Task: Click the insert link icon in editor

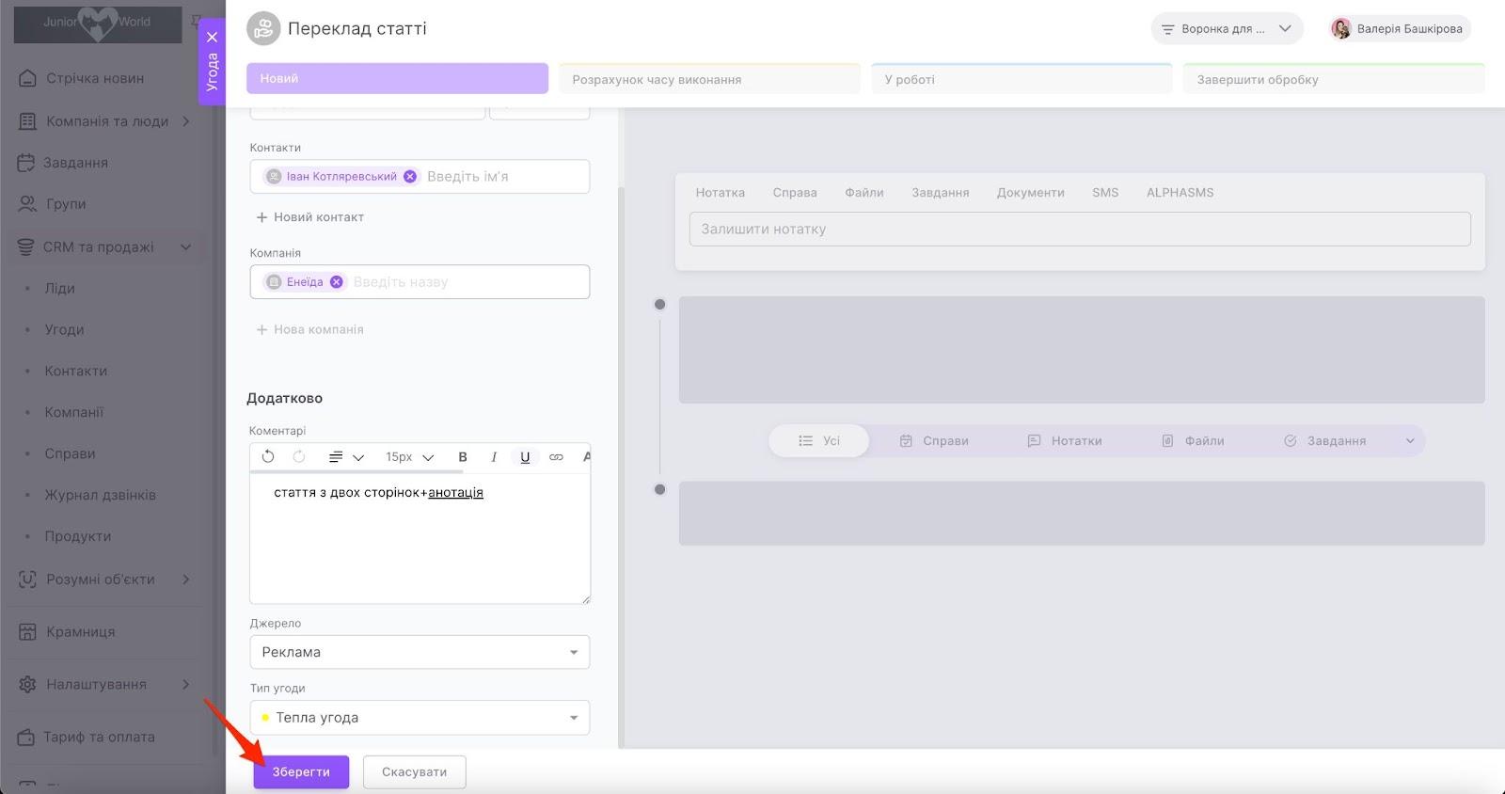Action: (556, 457)
